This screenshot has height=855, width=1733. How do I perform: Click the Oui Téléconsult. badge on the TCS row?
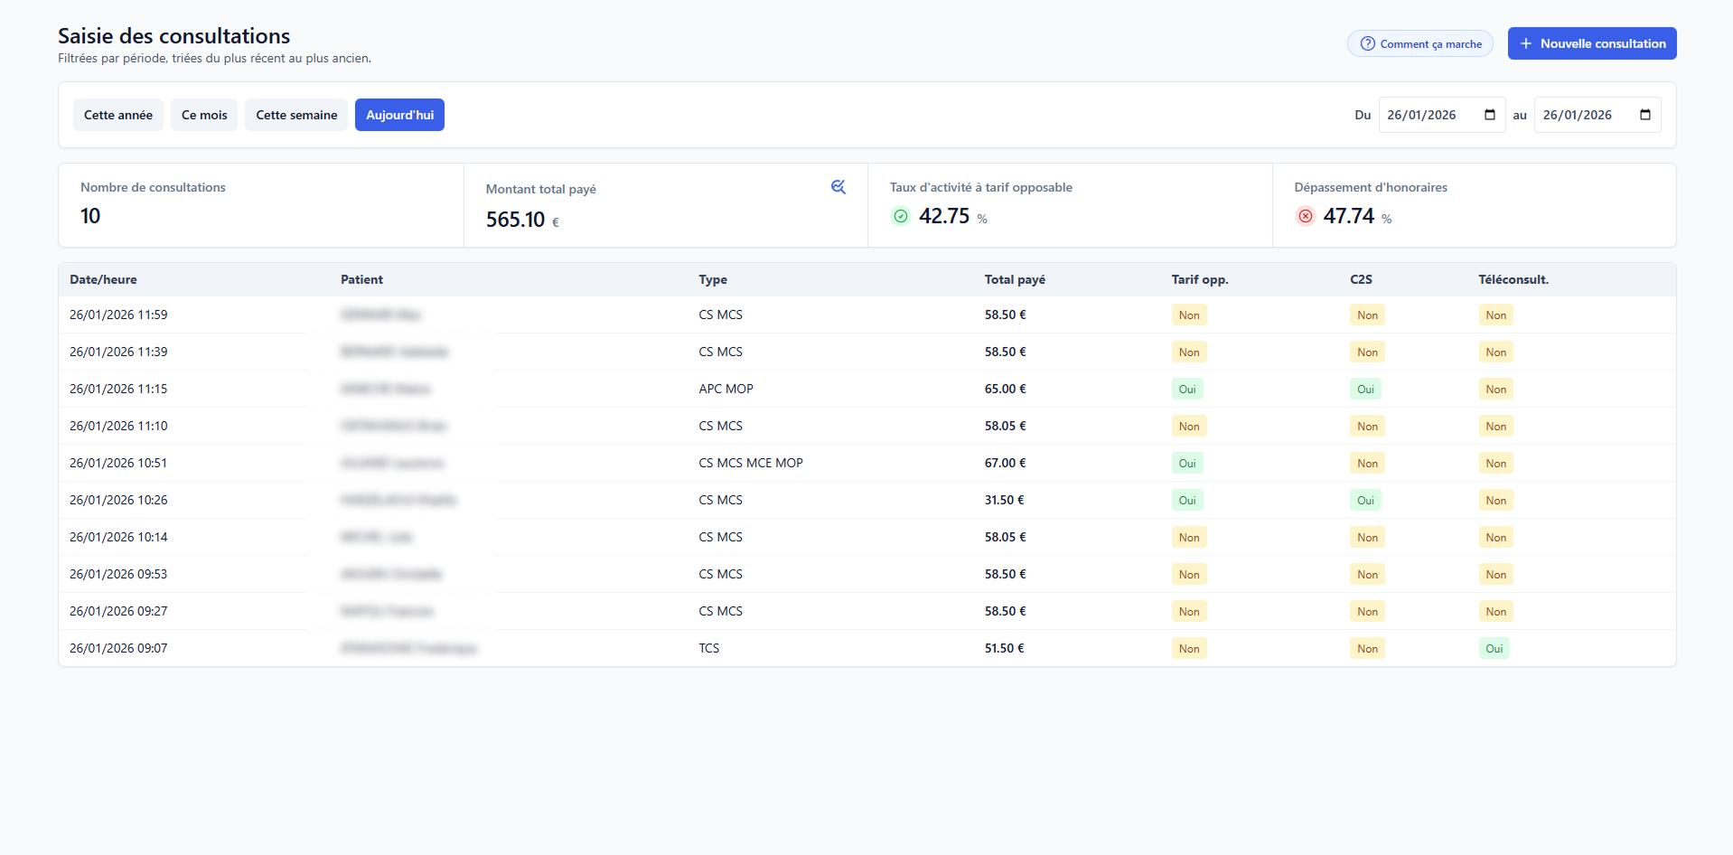coord(1494,648)
